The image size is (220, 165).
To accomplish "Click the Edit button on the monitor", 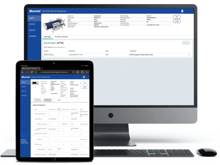I will point(177,17).
